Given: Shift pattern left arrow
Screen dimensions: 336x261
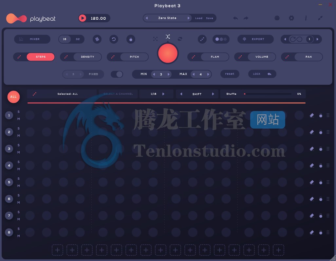Looking at the screenshot, I should point(181,94).
